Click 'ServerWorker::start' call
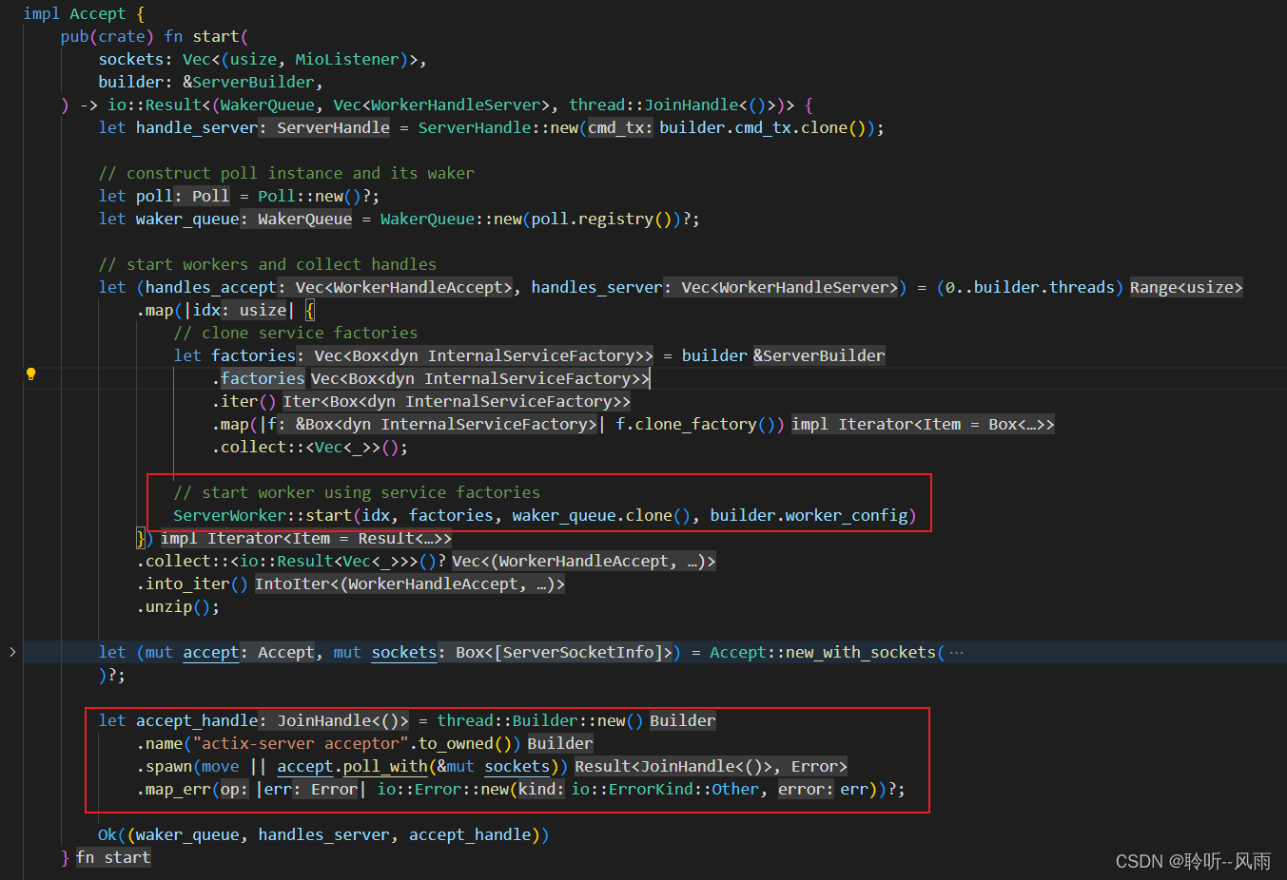Viewport: 1287px width, 880px height. coord(263,515)
